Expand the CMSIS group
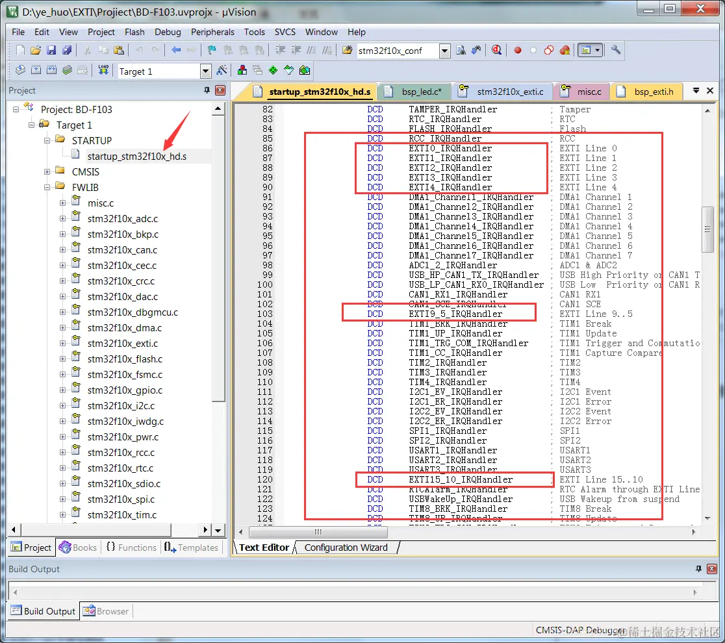Image resolution: width=725 pixels, height=643 pixels. click(47, 172)
